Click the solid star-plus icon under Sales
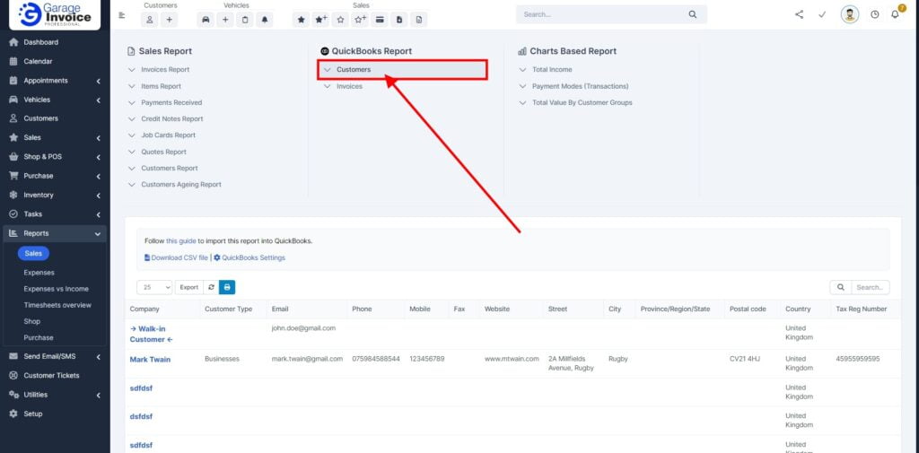The image size is (919, 453). point(320,20)
